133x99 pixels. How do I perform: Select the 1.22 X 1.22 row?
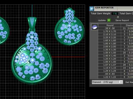(116, 77)
